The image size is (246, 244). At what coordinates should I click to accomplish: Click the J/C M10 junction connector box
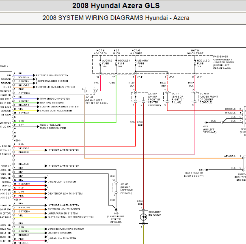point(195,97)
